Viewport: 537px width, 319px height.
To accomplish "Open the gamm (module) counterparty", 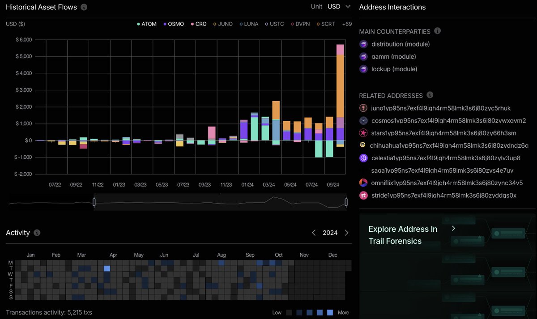I will 393,57.
